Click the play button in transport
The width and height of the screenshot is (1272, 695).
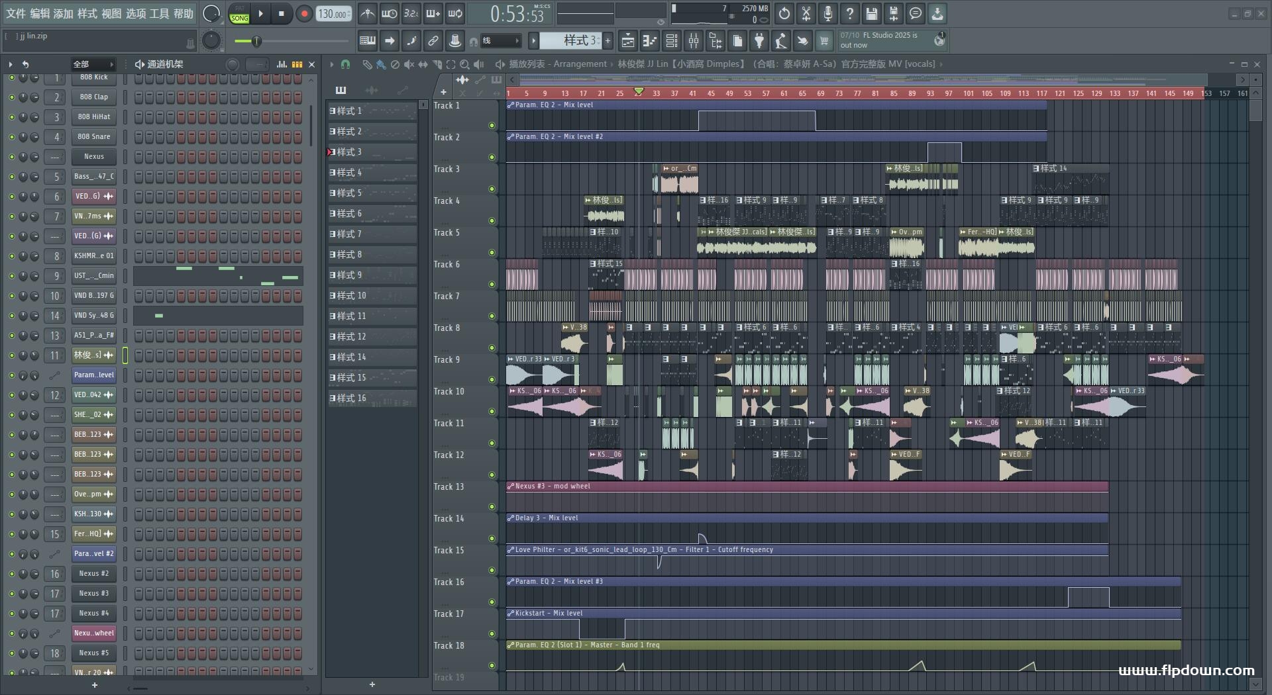(x=260, y=13)
